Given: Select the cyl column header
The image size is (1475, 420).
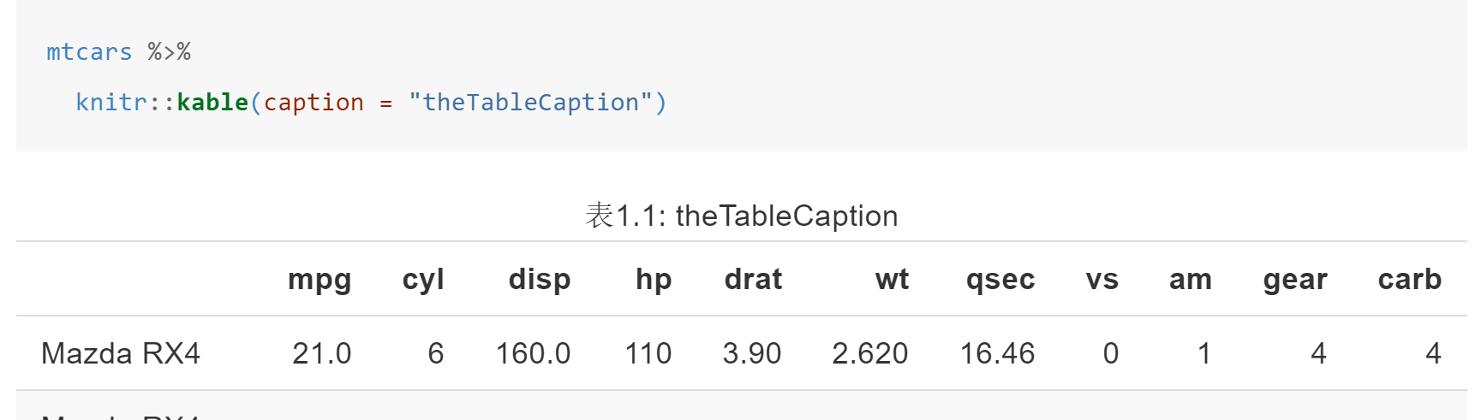Looking at the screenshot, I should 423,281.
